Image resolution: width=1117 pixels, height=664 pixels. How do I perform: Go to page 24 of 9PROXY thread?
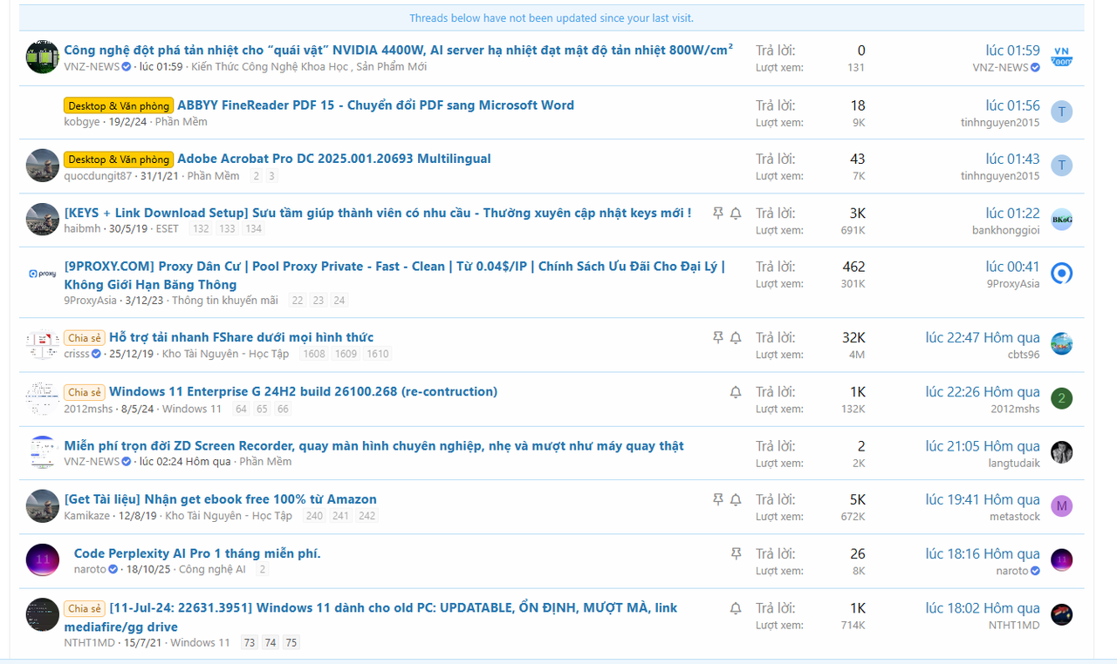339,301
